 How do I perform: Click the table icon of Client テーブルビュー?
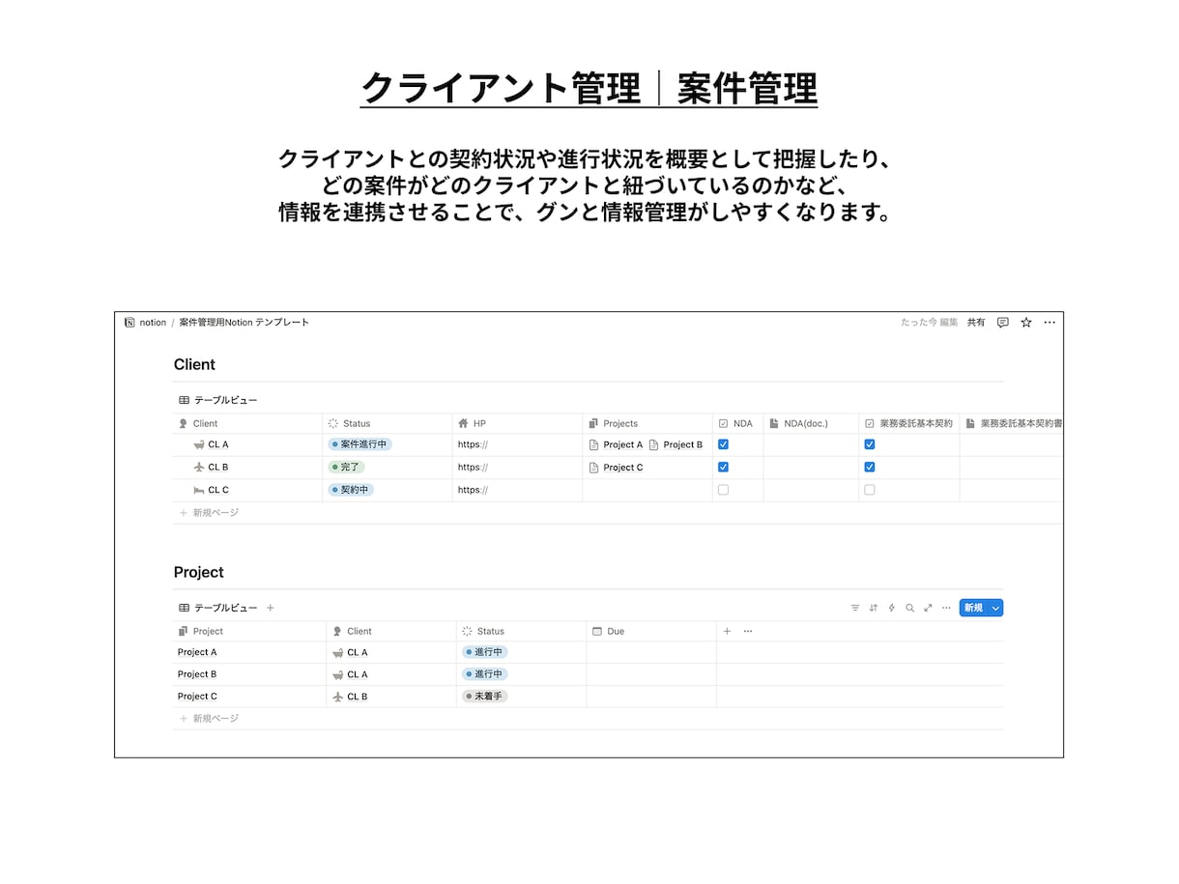click(x=184, y=400)
